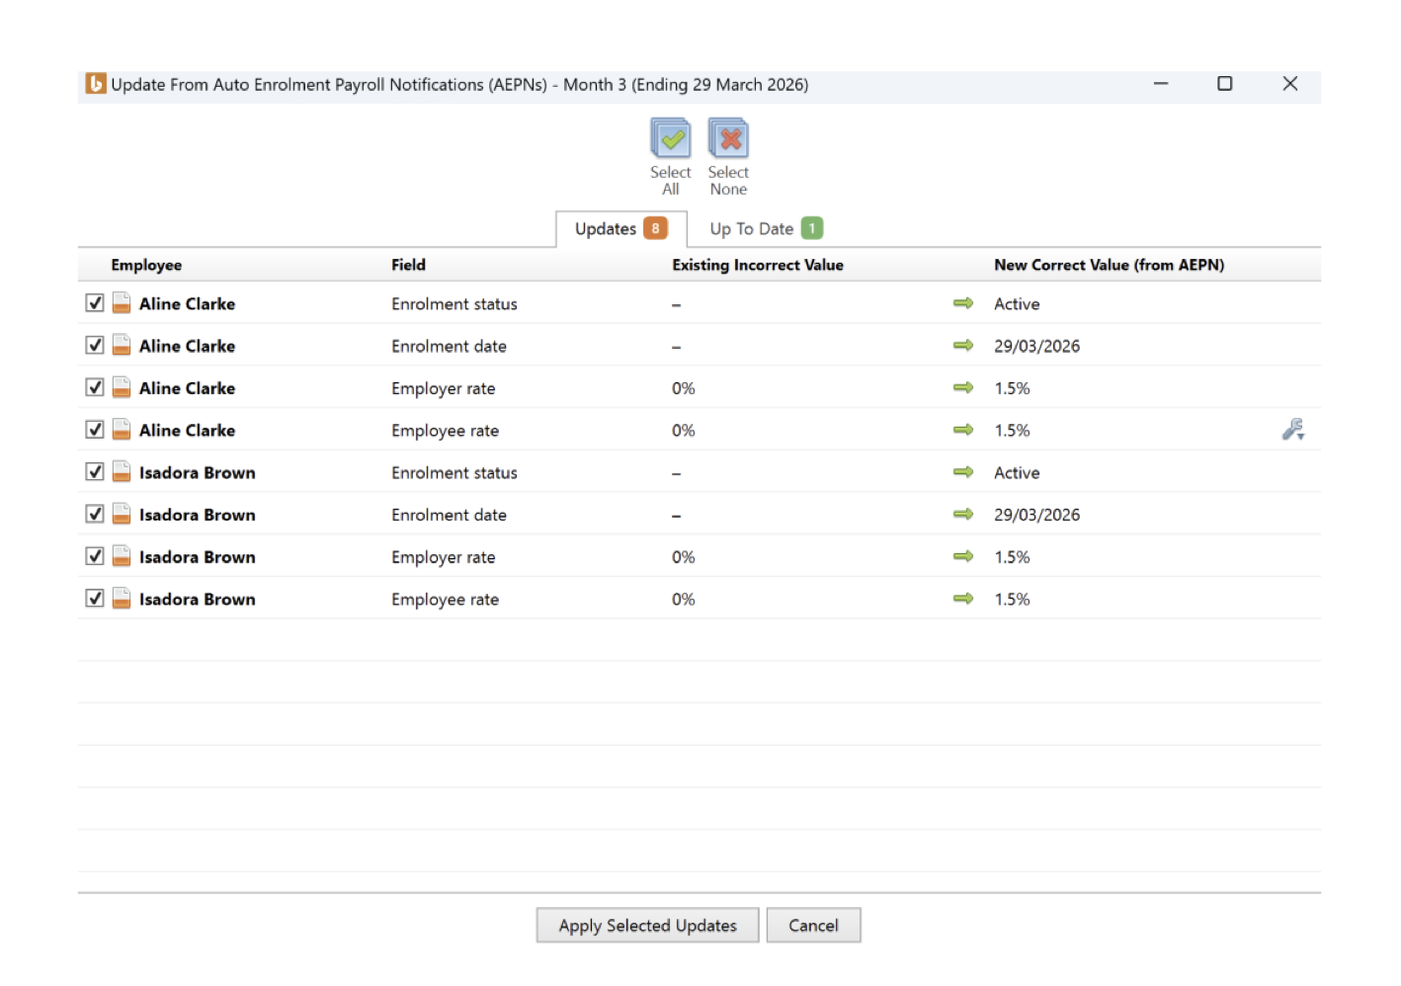Click the Select None icon

pos(729,138)
